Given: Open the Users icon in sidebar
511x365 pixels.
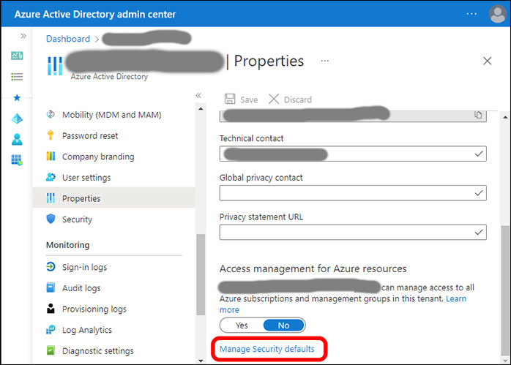Looking at the screenshot, I should pos(17,139).
